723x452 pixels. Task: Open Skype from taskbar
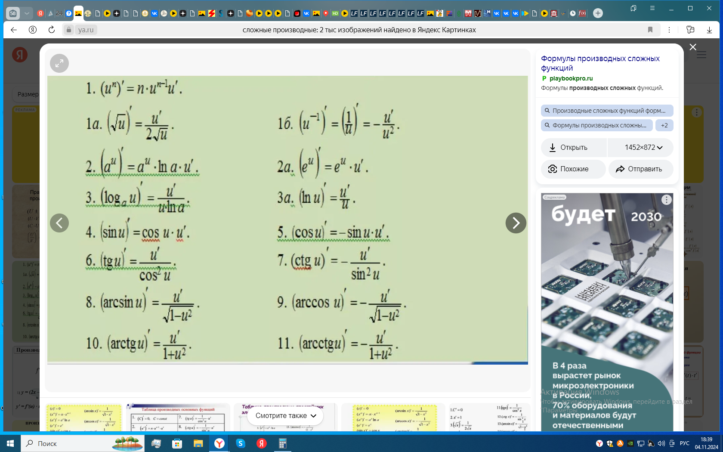[241, 443]
